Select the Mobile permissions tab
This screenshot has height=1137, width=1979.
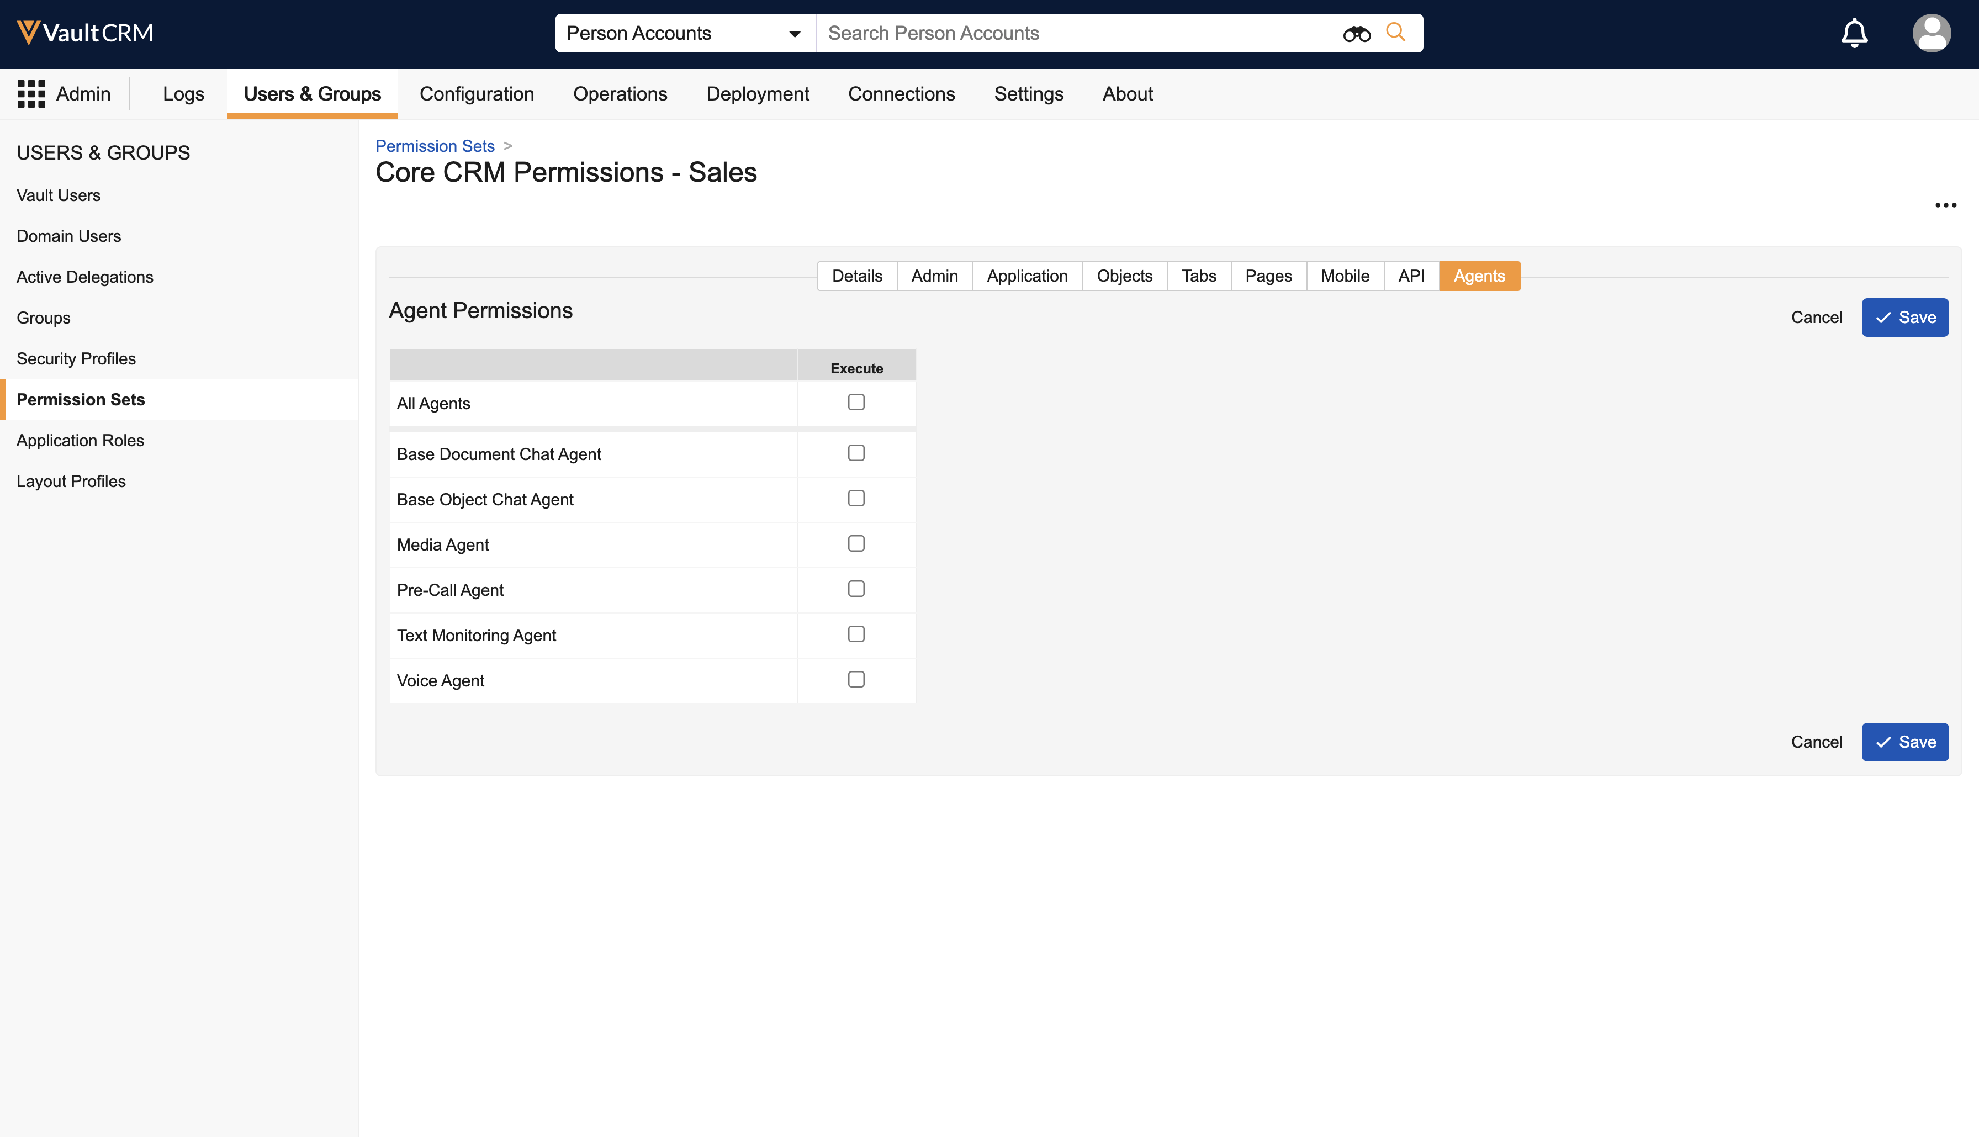pyautogui.click(x=1345, y=276)
